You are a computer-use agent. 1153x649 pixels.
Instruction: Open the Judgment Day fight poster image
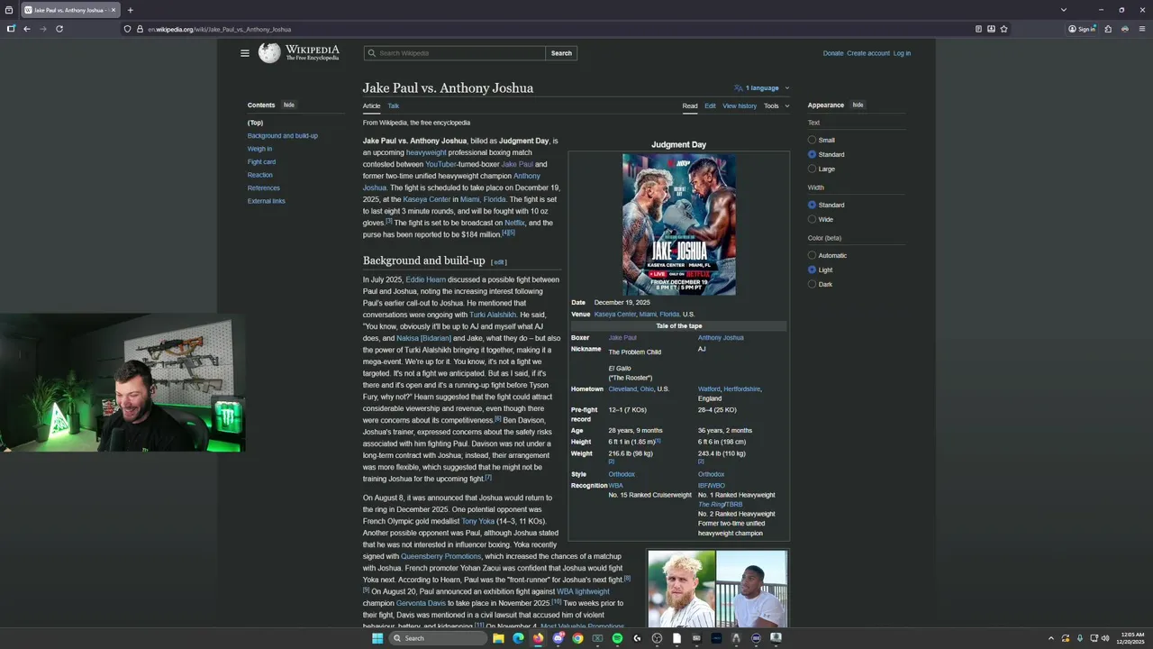tap(679, 224)
